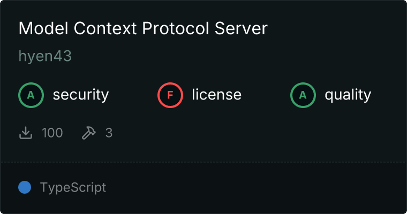This screenshot has height=214, width=407.
Task: Click the green A quality grade badge
Action: [303, 95]
